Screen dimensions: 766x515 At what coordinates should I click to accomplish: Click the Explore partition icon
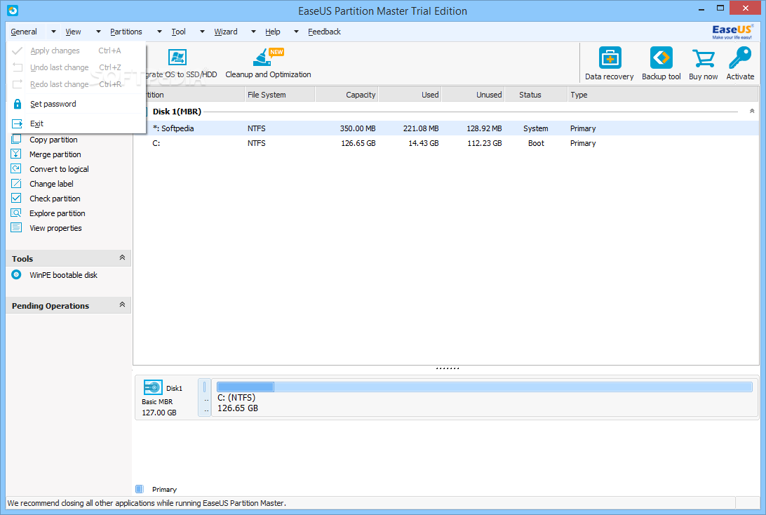[x=16, y=213]
